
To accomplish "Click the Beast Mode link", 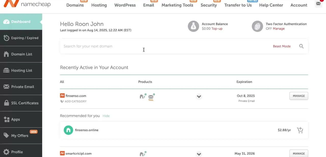I will (x=282, y=46).
